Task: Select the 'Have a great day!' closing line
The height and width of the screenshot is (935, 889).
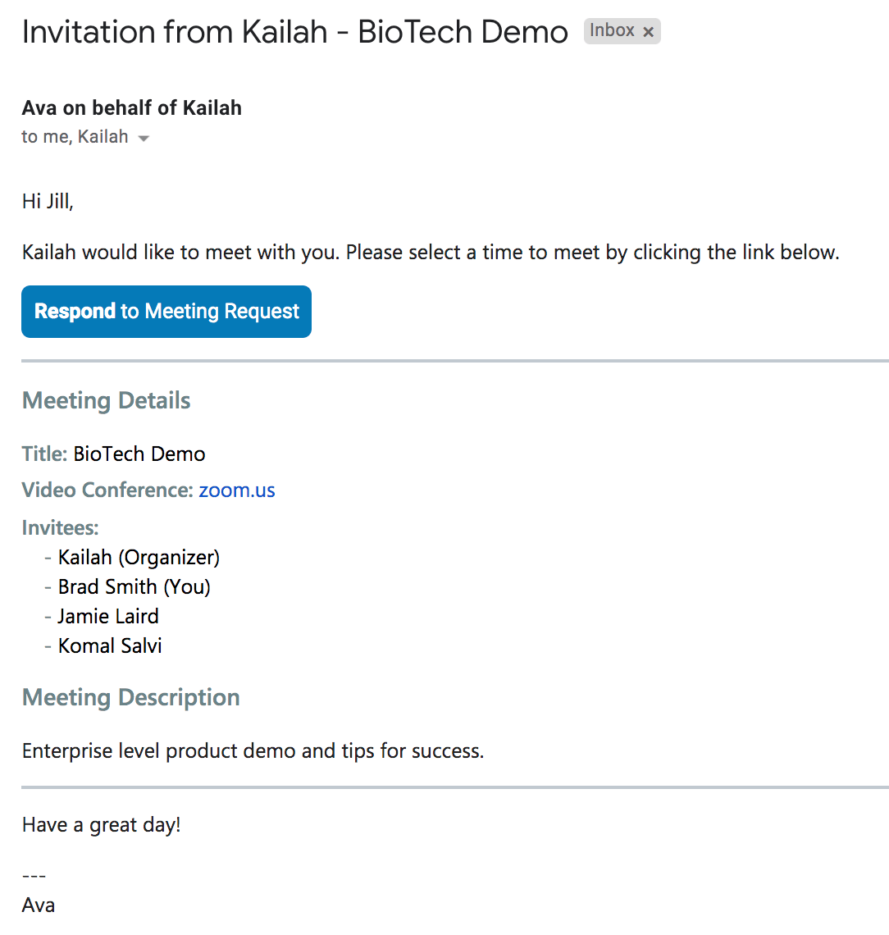Action: click(101, 824)
